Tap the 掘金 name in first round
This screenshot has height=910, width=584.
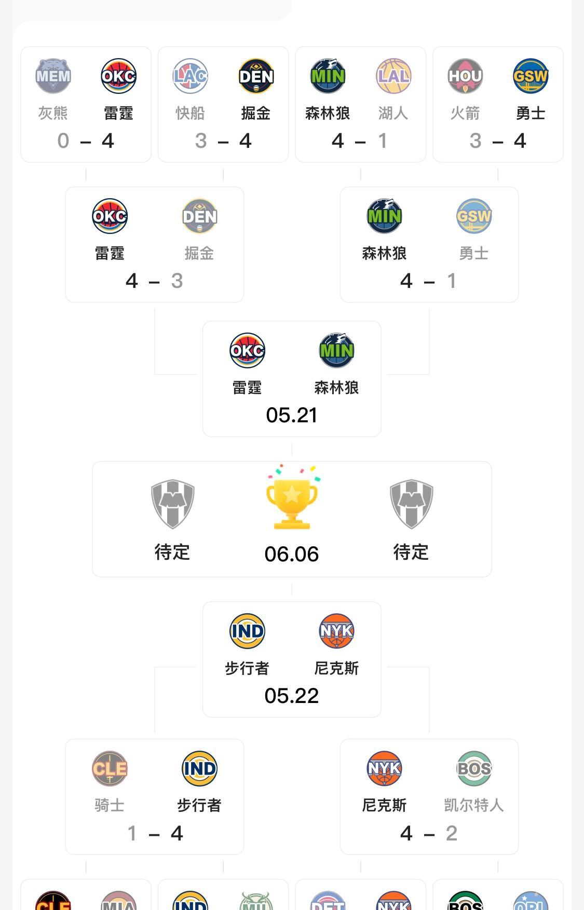(256, 113)
